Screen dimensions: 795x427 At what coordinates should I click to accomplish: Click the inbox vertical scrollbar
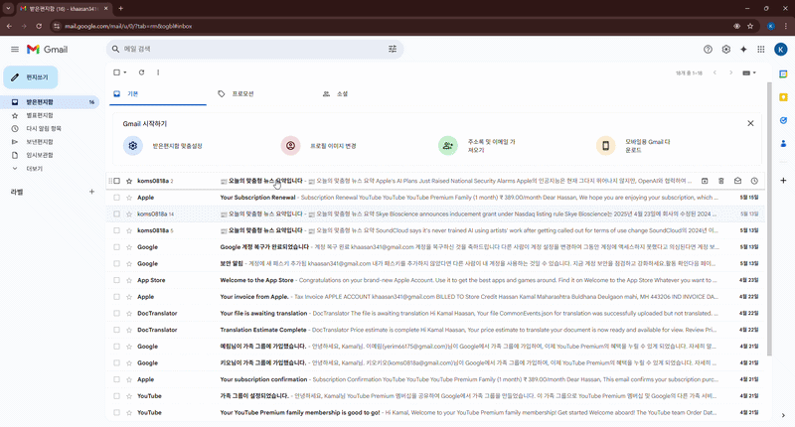pos(769,217)
